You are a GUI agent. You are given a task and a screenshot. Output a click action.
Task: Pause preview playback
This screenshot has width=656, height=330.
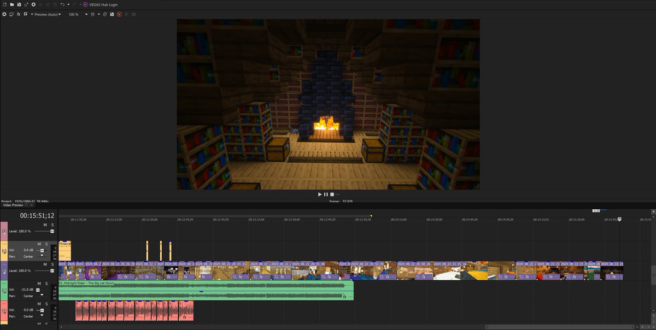326,194
